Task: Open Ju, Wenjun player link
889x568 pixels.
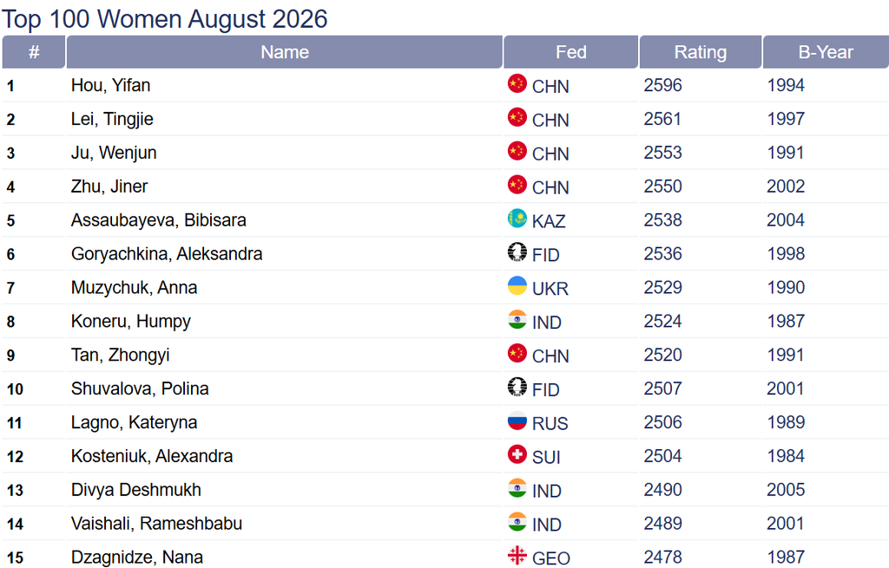Action: [x=114, y=153]
